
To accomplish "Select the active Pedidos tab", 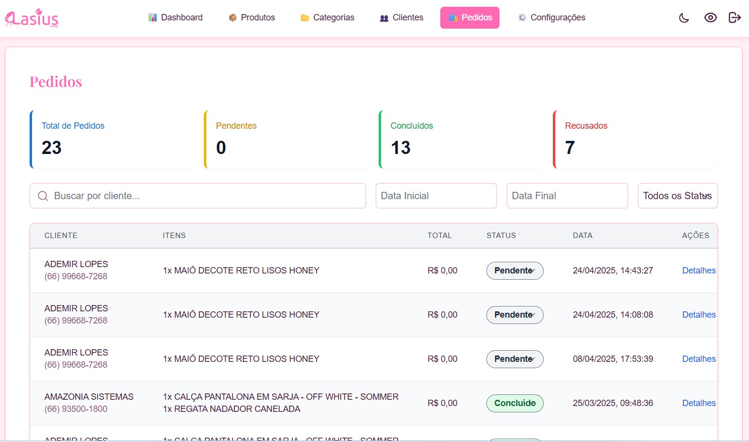I will tap(470, 17).
